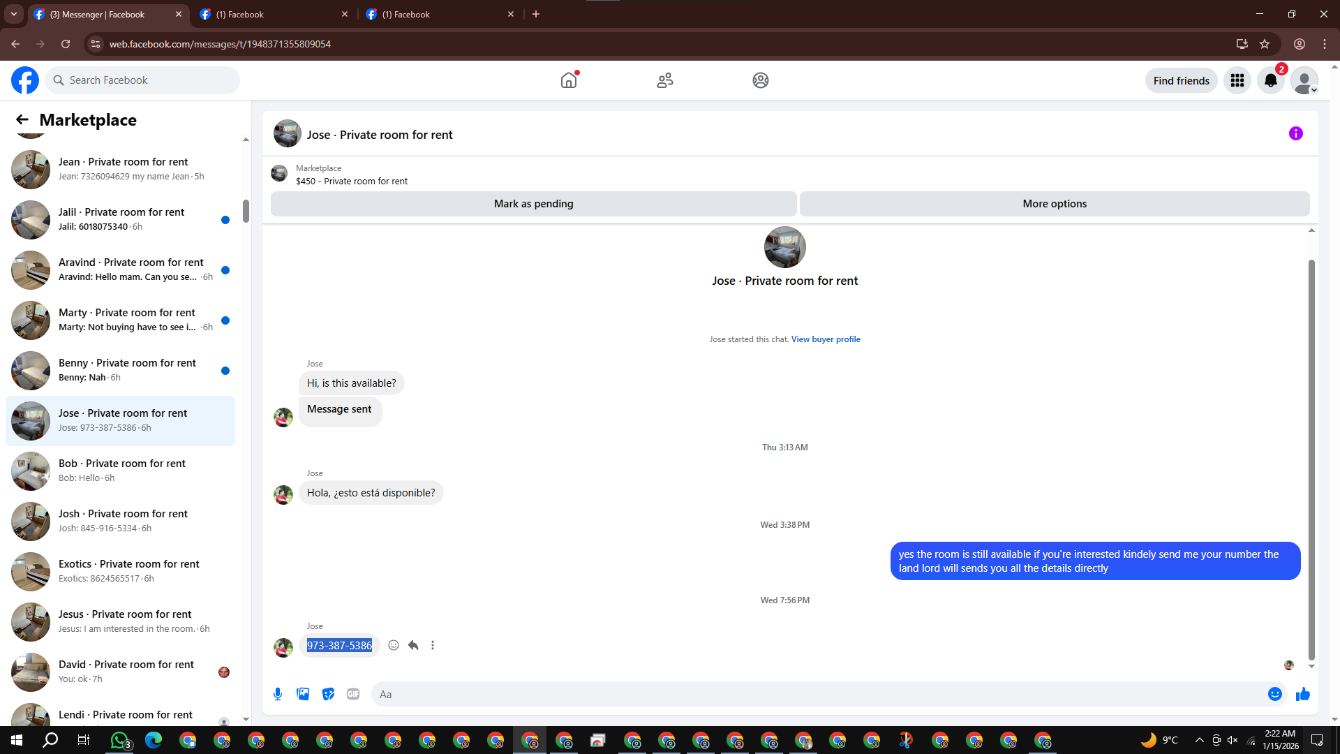Expand the Facebook apps grid menu
This screenshot has width=1340, height=754.
tap(1237, 80)
